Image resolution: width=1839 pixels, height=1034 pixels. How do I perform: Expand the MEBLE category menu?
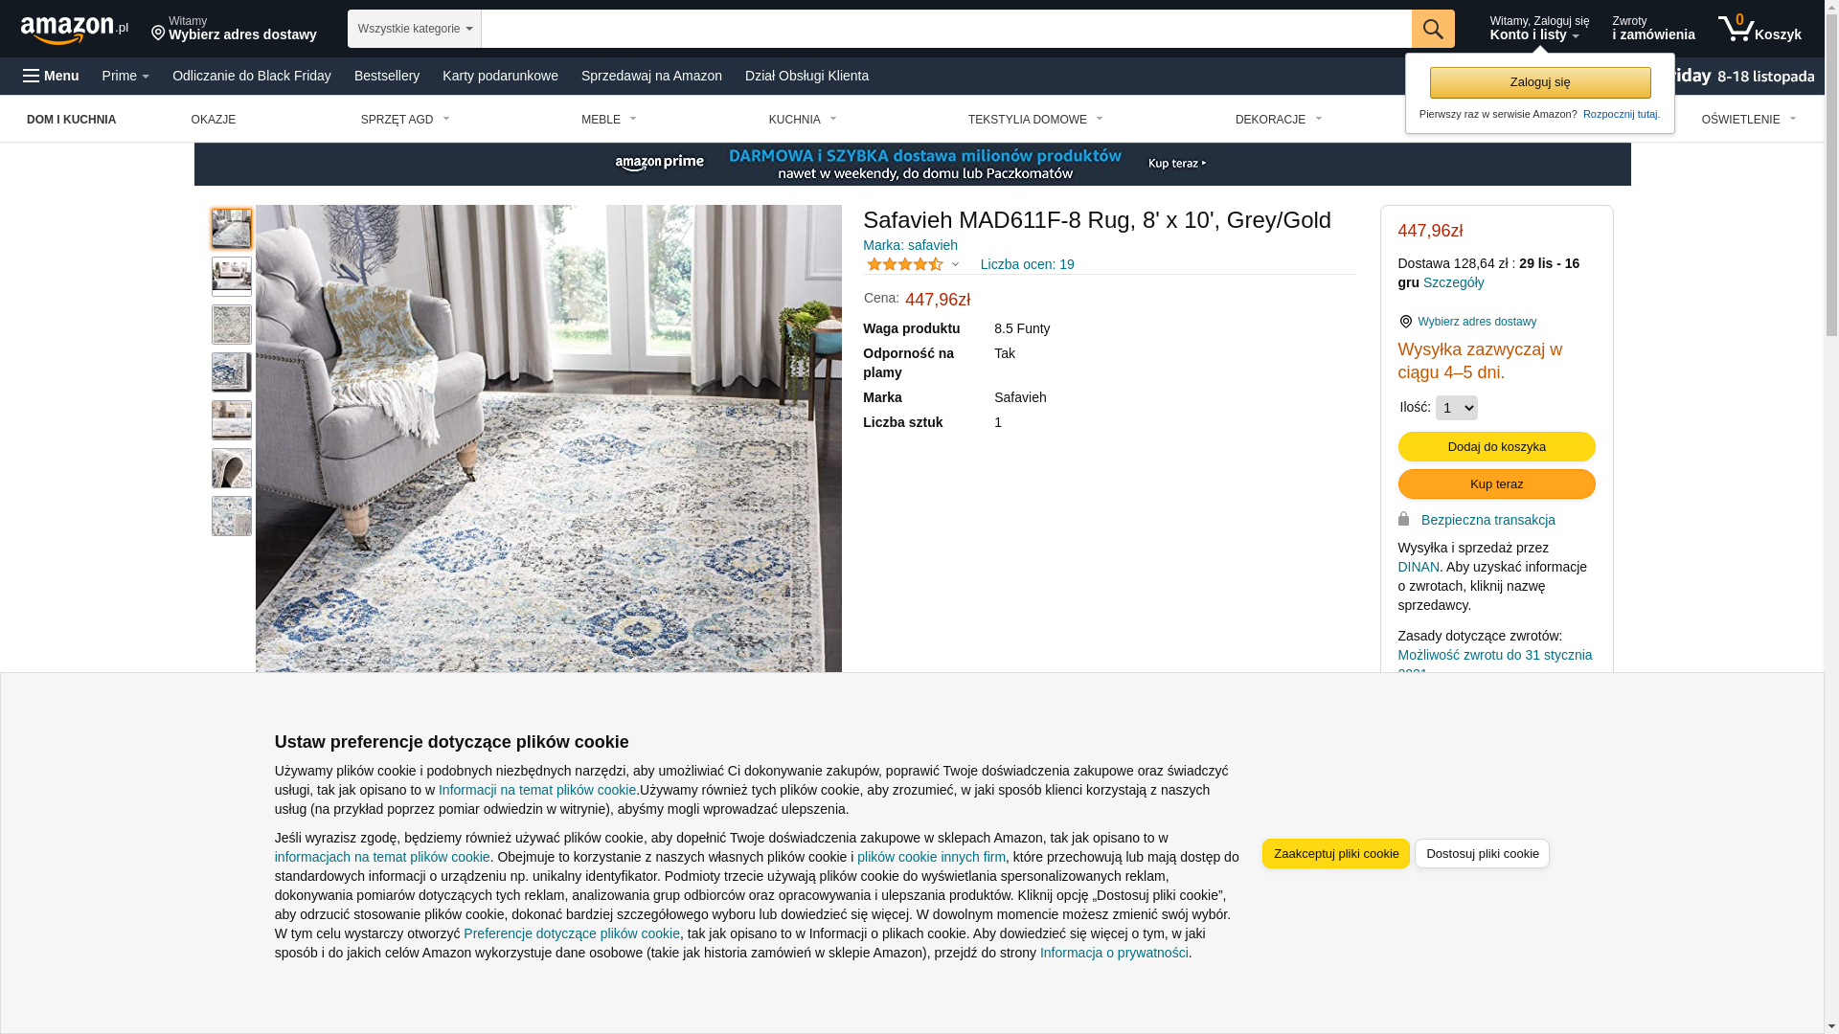609,120
